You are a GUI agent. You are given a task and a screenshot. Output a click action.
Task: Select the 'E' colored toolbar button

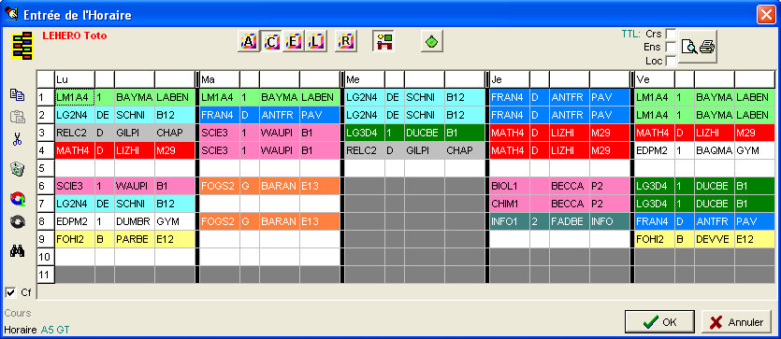(294, 42)
